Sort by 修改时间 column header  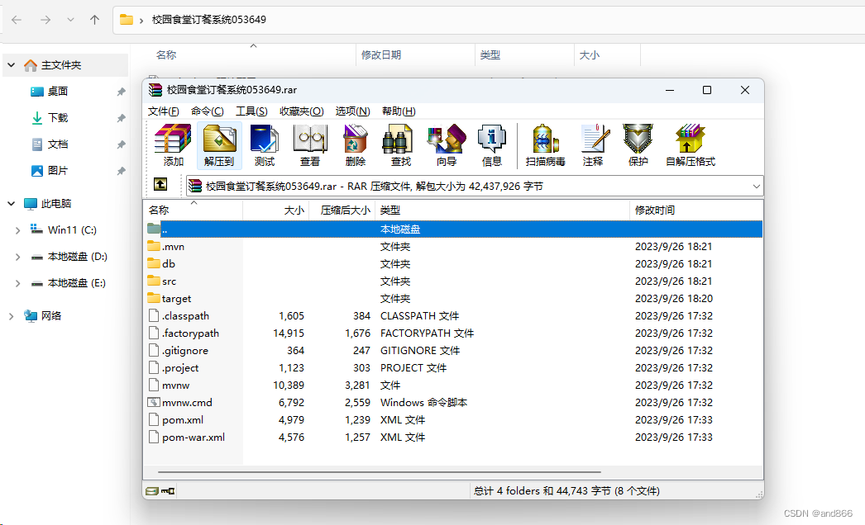click(696, 210)
